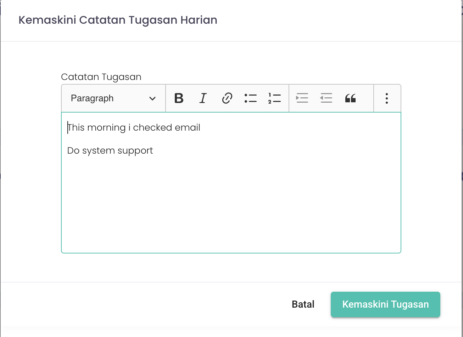Image resolution: width=463 pixels, height=337 pixels.
Task: Insert a hyperlink using link icon
Action: [x=227, y=98]
